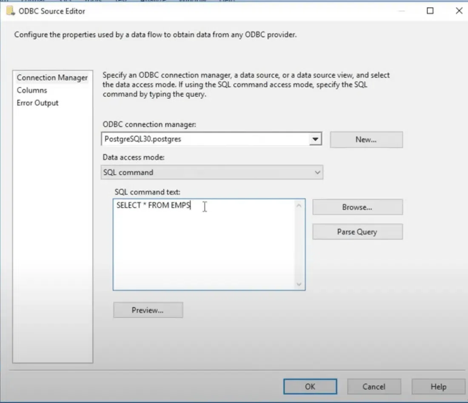Click the 'SQL command text:' label
468x403 pixels.
click(x=148, y=192)
